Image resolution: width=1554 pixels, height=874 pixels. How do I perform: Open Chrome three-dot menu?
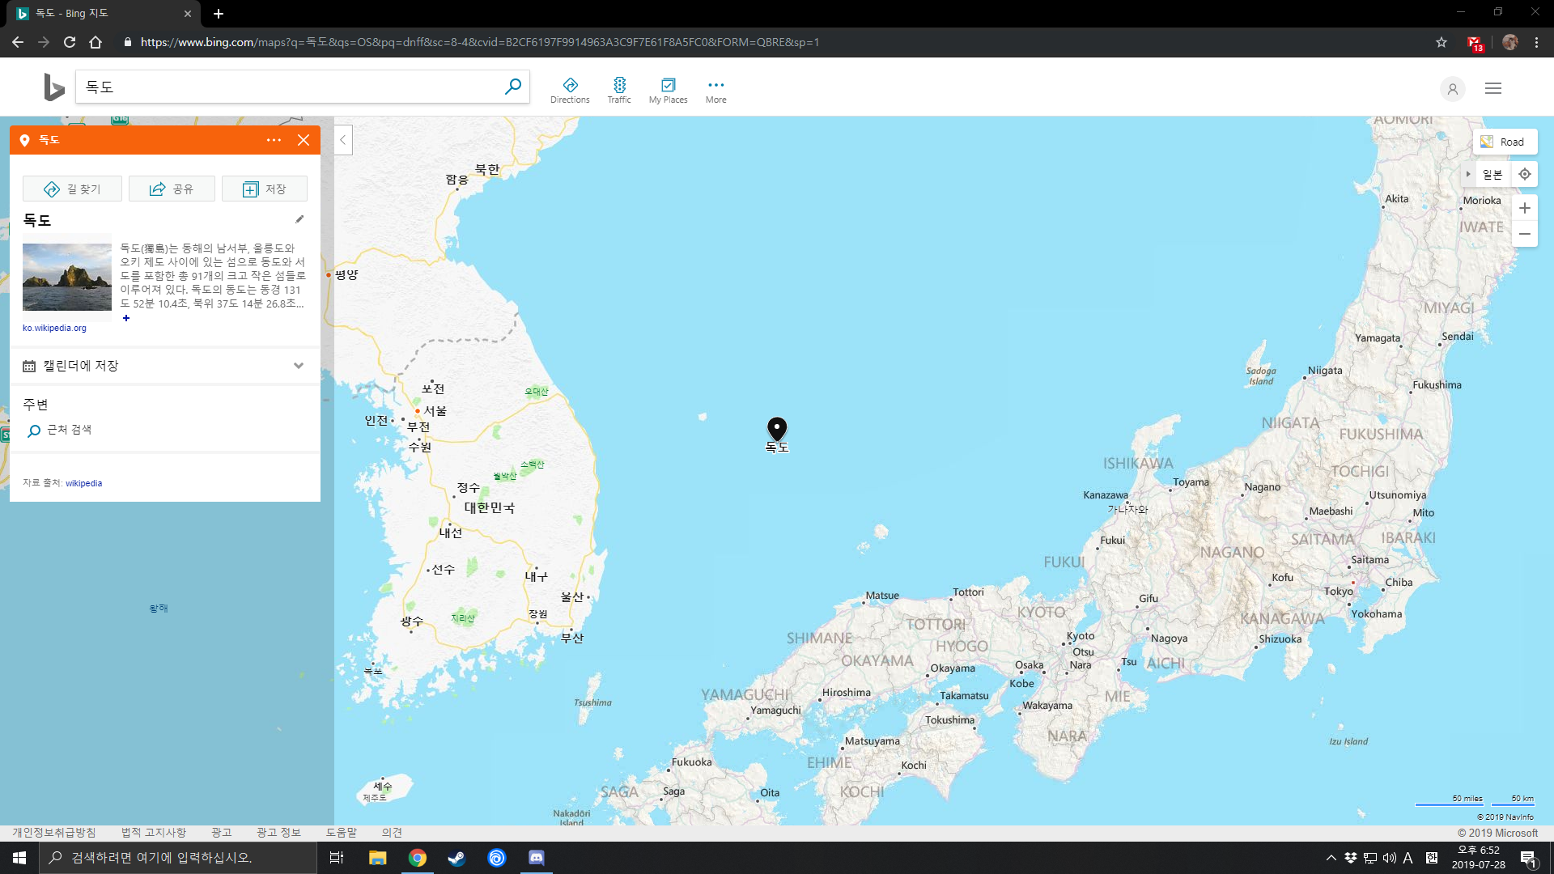coord(1536,42)
